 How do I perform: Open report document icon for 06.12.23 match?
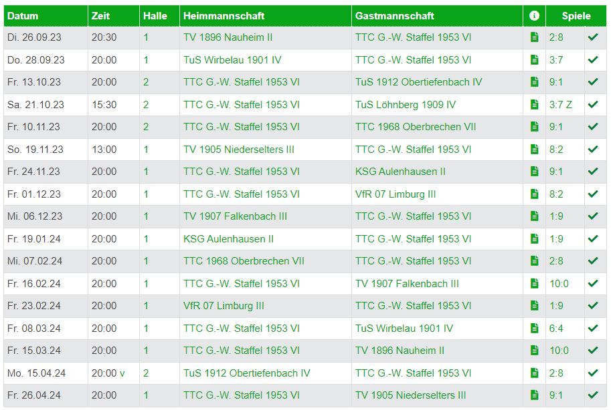(x=534, y=216)
